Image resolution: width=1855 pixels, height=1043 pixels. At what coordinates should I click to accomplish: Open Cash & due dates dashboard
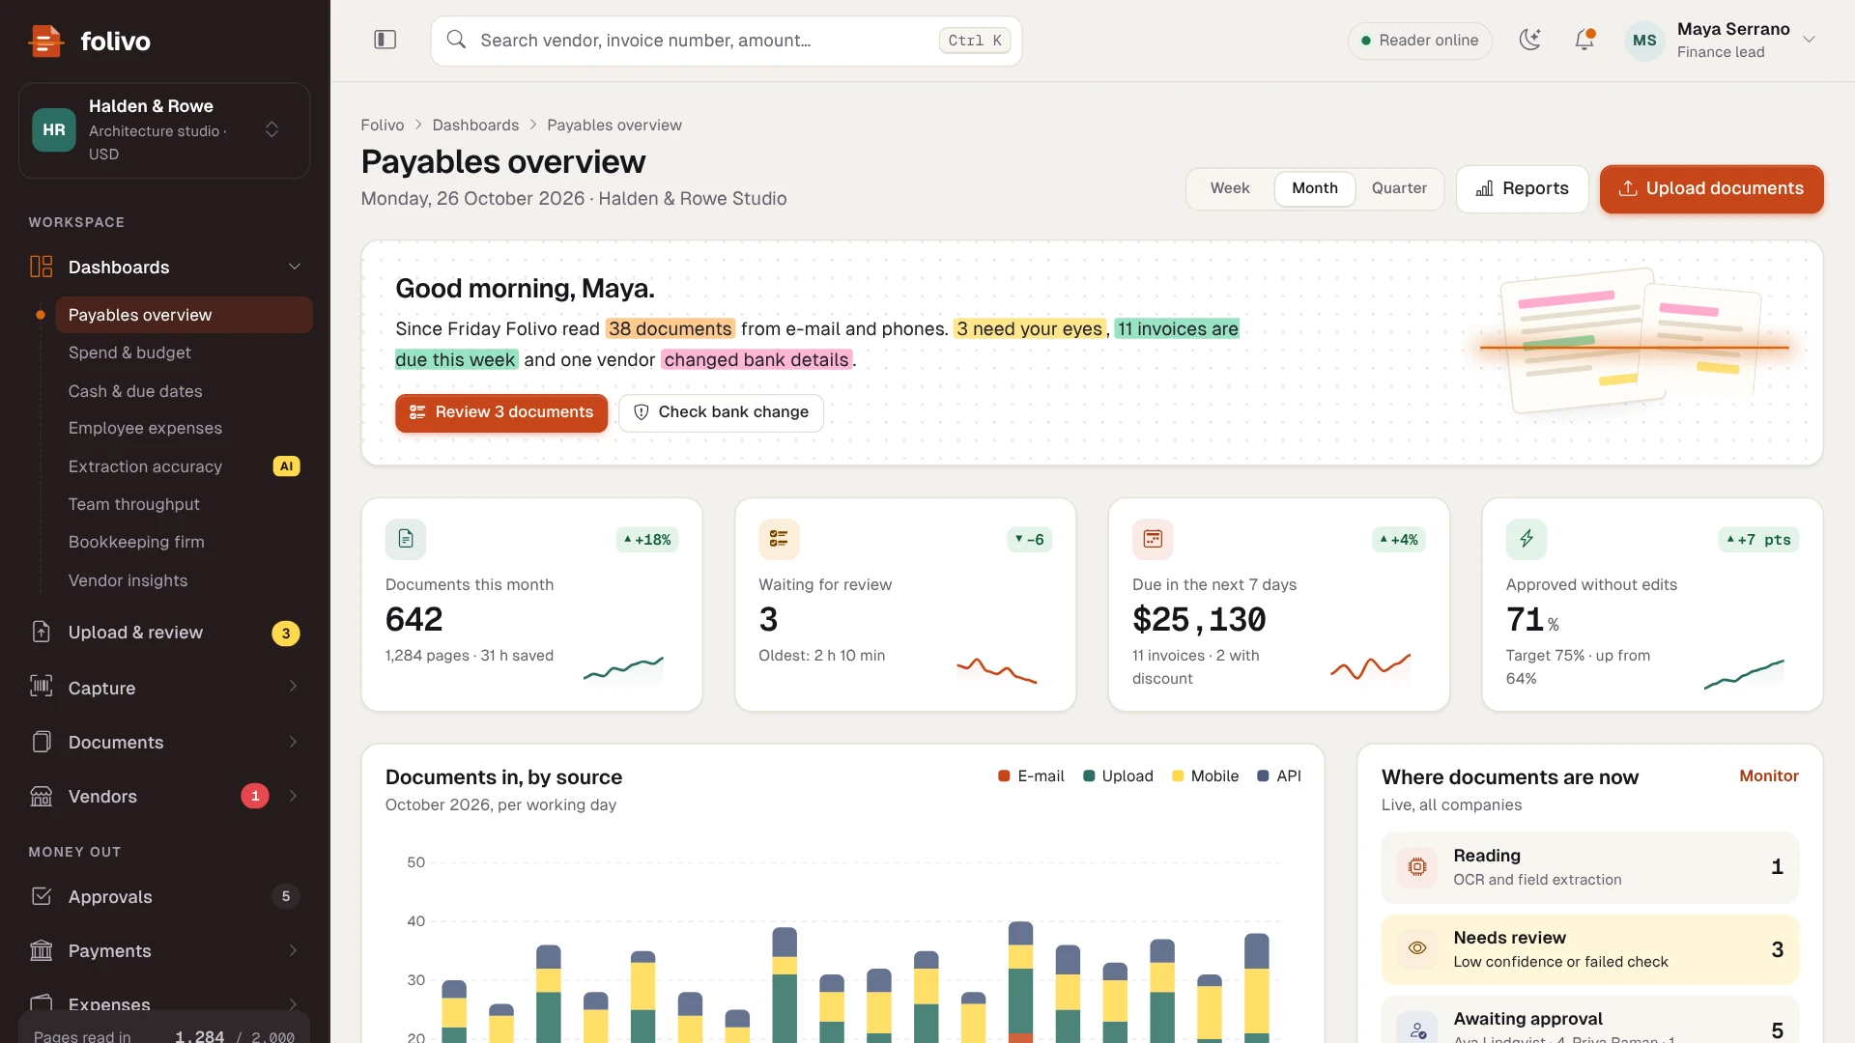pyautogui.click(x=184, y=391)
